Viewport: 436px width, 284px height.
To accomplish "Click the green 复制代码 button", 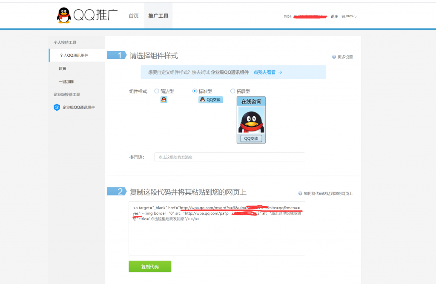I will 150,267.
